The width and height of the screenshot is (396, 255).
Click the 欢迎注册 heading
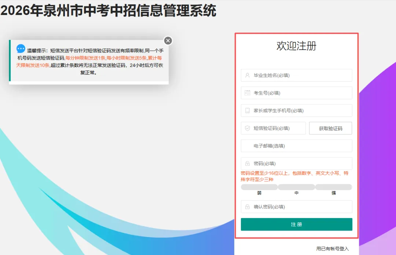(x=297, y=46)
